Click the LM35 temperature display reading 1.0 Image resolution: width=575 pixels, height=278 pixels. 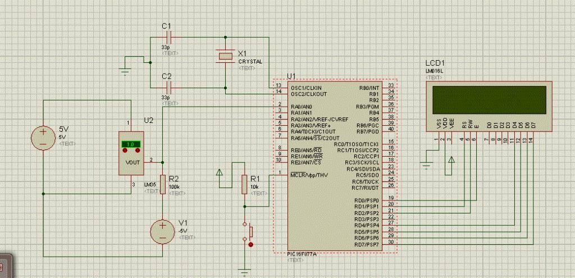131,144
